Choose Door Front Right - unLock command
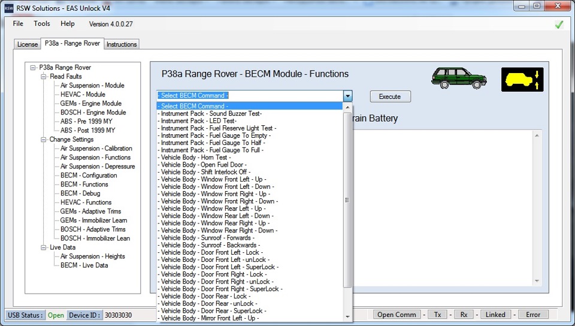Viewport: 575px width, 326px height. [250, 282]
